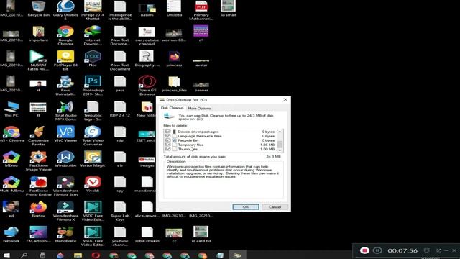The image size is (460, 259).
Task: Select the Topaz Lab Keys file
Action: (x=120, y=211)
